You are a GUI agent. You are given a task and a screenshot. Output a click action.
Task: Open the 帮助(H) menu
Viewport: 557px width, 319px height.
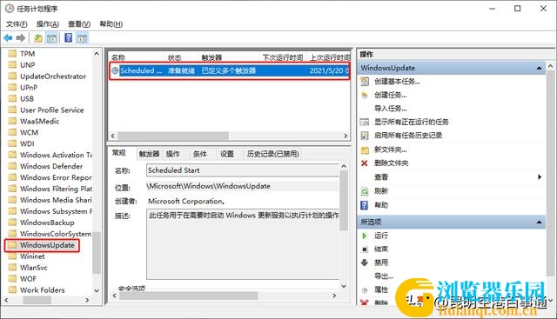111,23
